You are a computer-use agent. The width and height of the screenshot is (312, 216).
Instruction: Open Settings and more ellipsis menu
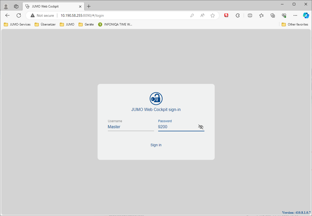pyautogui.click(x=295, y=15)
